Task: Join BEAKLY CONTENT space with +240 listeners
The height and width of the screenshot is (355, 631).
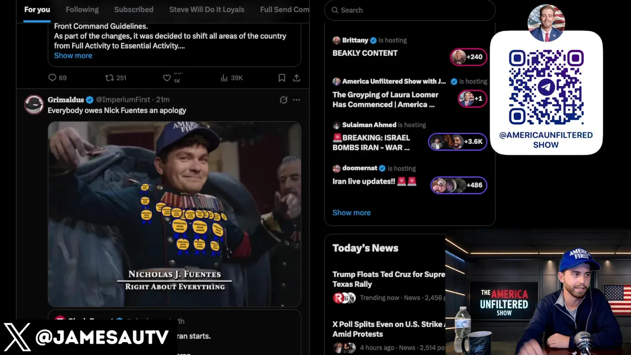Action: click(x=468, y=57)
